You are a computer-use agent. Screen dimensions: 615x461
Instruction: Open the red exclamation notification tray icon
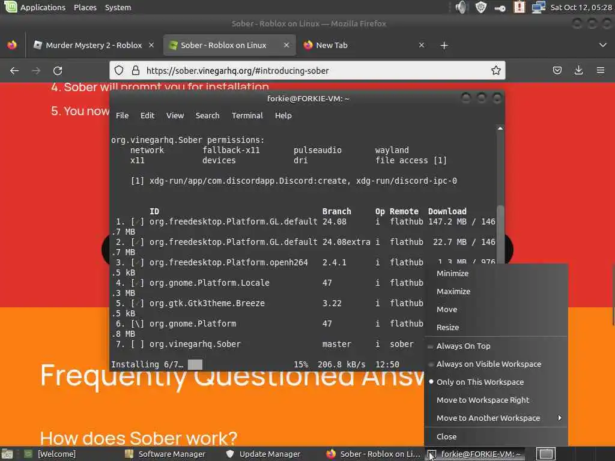pyautogui.click(x=520, y=7)
